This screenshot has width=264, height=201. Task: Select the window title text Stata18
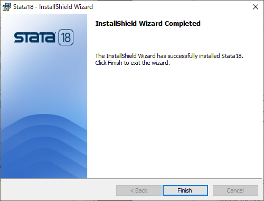pos(23,7)
